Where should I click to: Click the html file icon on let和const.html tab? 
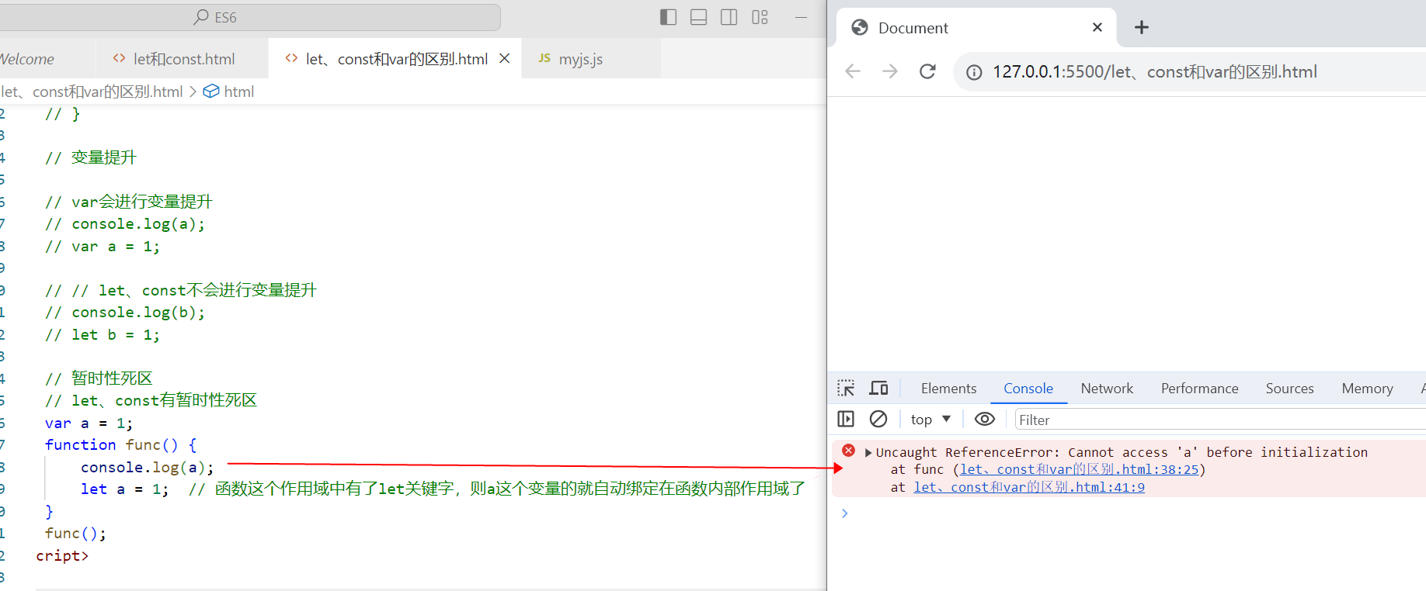(x=119, y=58)
